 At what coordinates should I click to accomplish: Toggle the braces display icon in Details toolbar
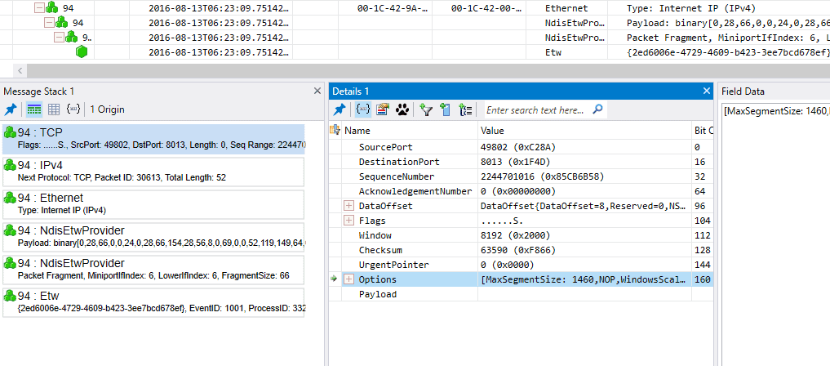tap(362, 109)
